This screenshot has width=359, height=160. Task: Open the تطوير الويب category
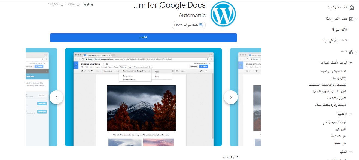coord(340,129)
